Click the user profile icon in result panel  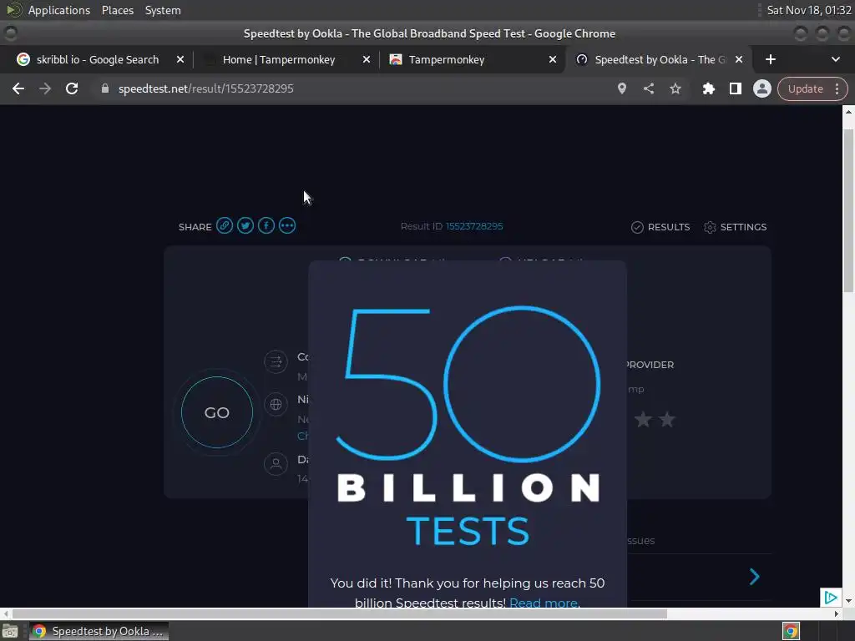pos(276,464)
